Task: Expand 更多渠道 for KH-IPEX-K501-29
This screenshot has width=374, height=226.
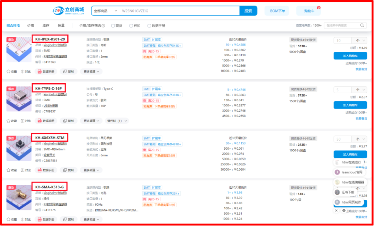Action: coord(91,72)
